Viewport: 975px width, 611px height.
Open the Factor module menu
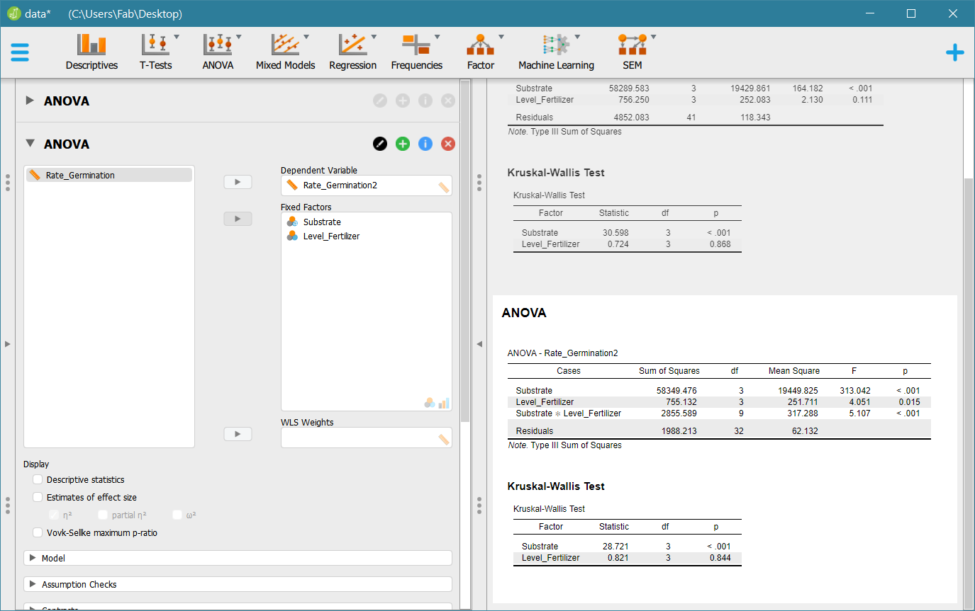[481, 52]
